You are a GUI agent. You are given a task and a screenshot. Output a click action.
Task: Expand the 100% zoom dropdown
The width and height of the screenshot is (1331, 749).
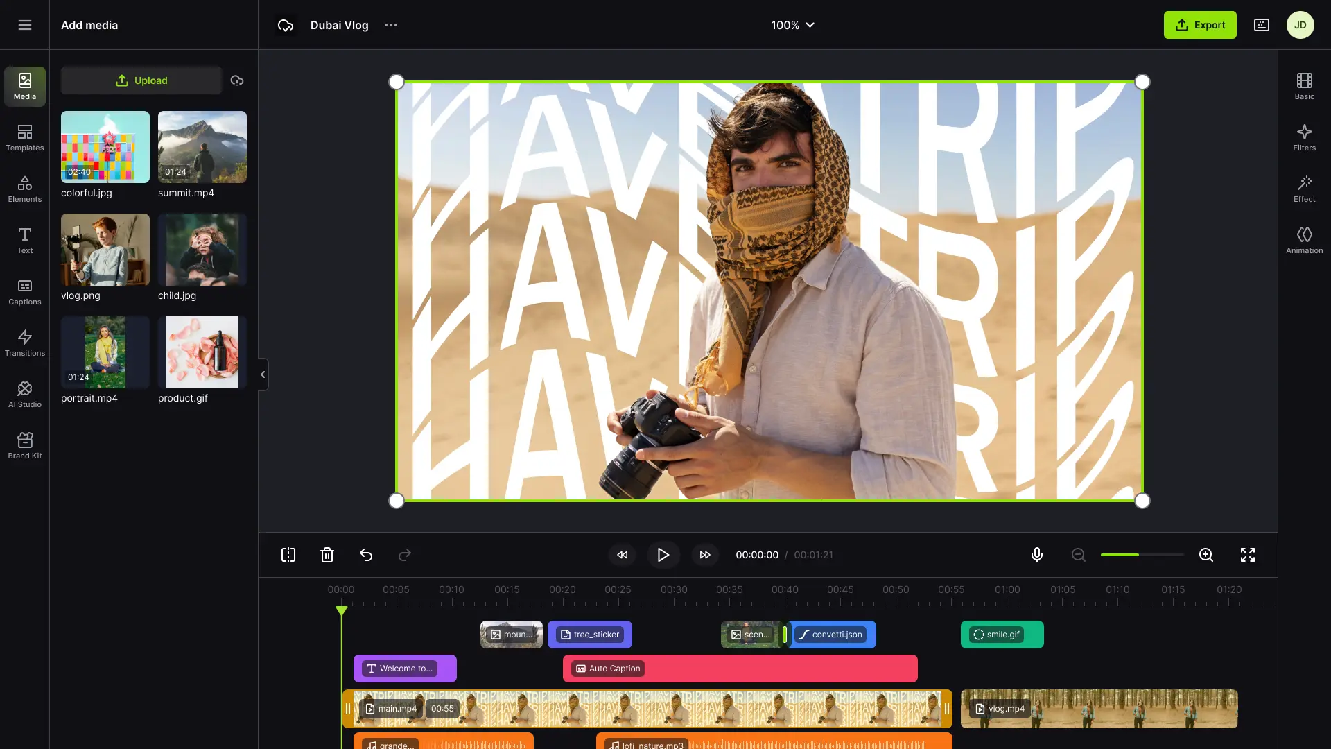pos(792,25)
